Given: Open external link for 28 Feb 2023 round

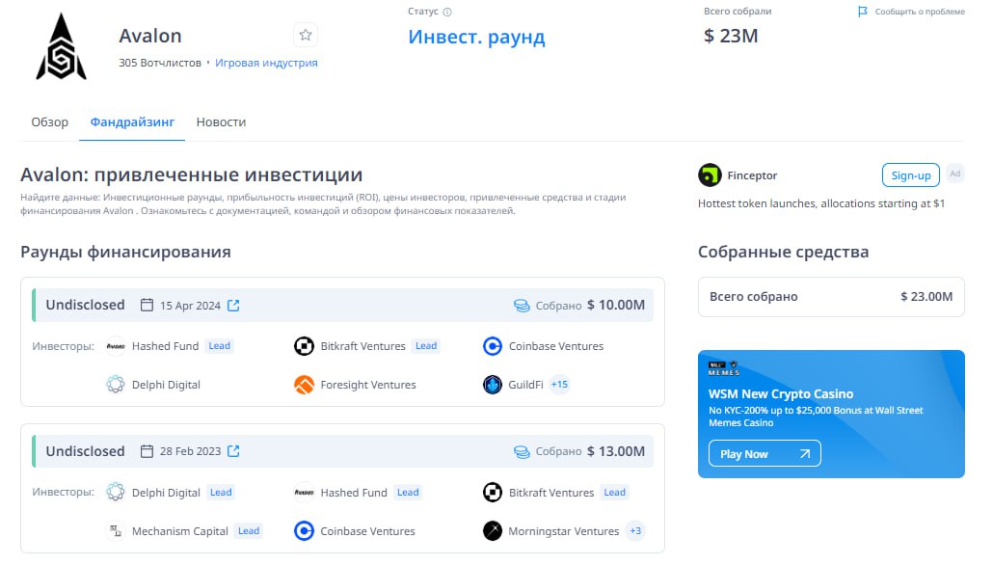Looking at the screenshot, I should click(233, 451).
